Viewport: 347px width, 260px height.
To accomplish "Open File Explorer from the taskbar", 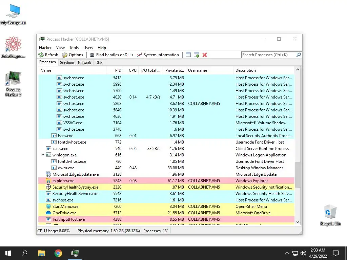I will pos(41,253).
